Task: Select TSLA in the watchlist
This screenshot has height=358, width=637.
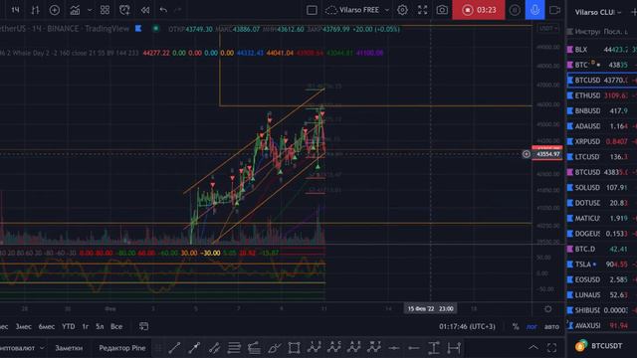Action: click(601, 265)
